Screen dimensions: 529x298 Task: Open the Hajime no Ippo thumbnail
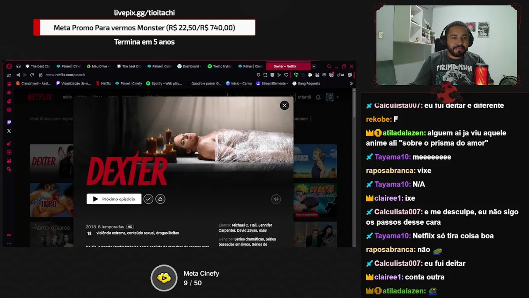51,200
